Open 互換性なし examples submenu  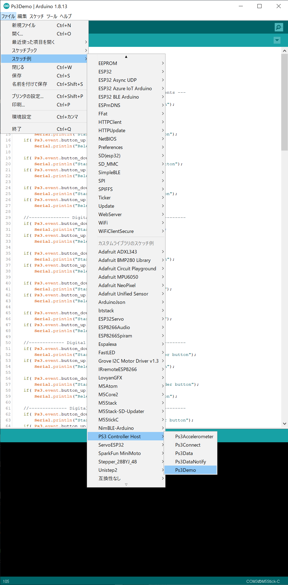click(126, 478)
